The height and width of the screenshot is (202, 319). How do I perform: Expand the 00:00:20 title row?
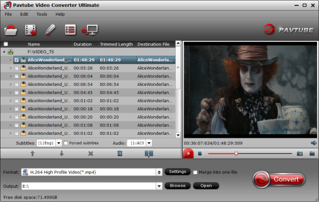point(11,117)
